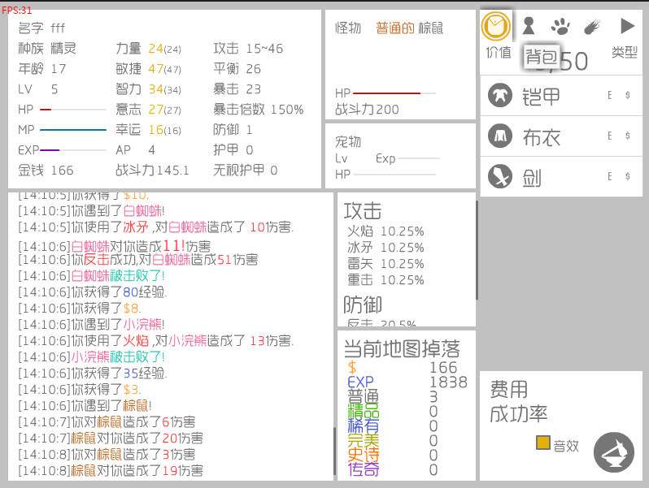Click the 金钱 166 money text
The image size is (649, 488).
click(46, 171)
